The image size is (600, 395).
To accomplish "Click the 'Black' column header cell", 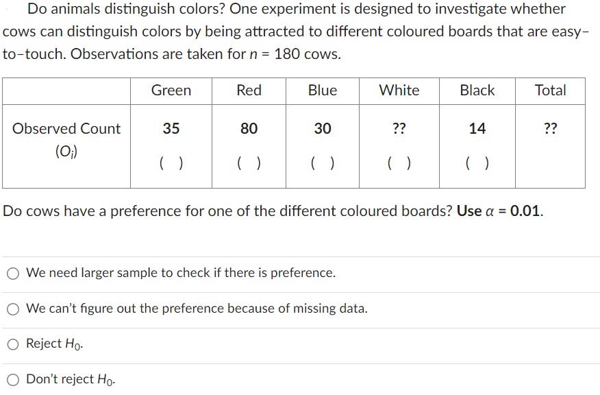I will click(x=477, y=91).
